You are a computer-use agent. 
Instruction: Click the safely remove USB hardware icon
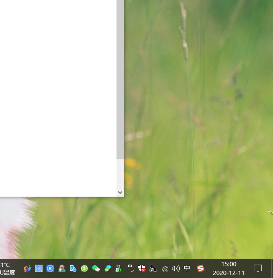tap(130, 268)
